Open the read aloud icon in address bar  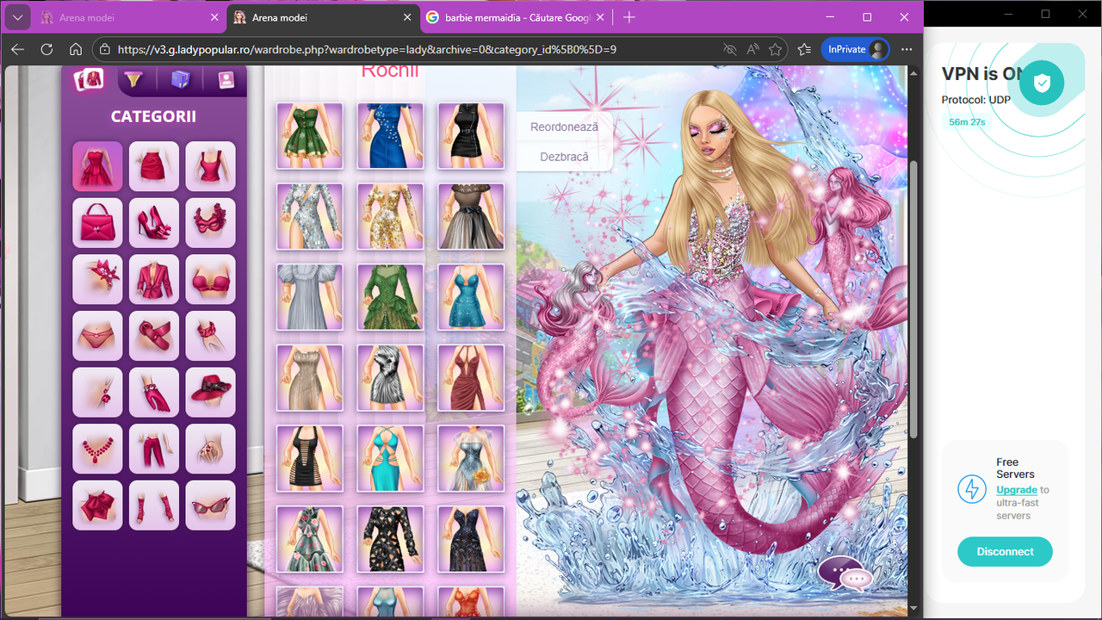pyautogui.click(x=752, y=49)
